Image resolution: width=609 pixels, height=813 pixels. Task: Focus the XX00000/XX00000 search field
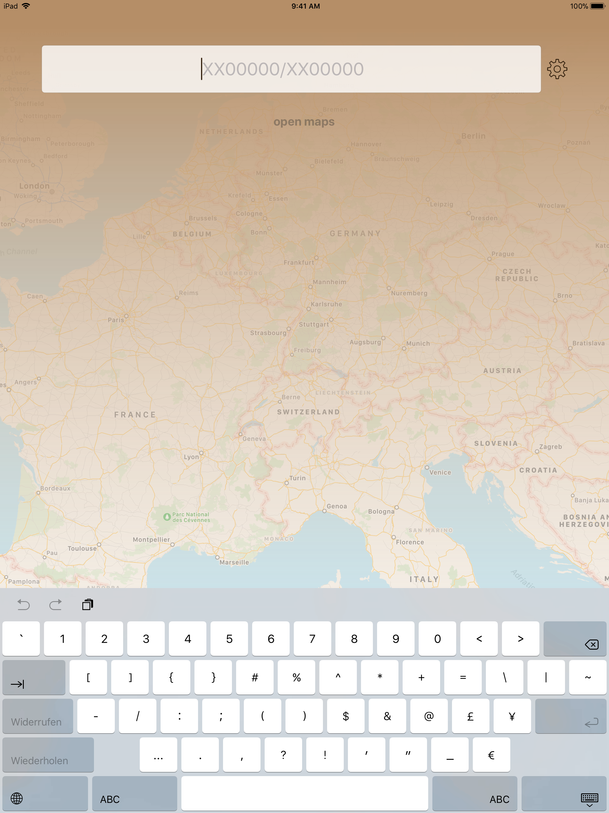click(x=291, y=69)
